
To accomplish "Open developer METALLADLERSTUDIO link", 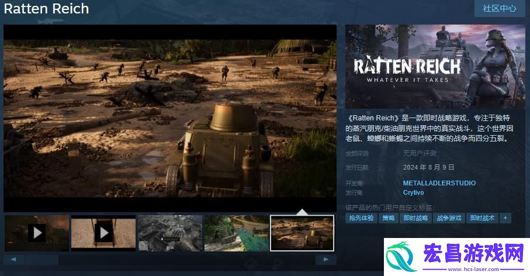I will [x=439, y=183].
